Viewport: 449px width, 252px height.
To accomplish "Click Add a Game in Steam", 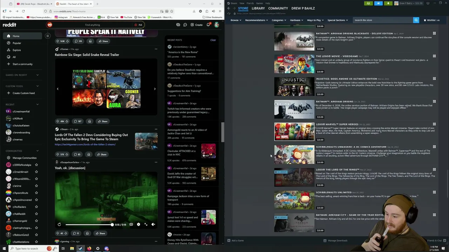I will point(235,240).
